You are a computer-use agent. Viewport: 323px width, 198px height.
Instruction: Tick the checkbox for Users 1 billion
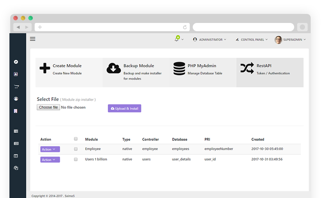coord(76,159)
